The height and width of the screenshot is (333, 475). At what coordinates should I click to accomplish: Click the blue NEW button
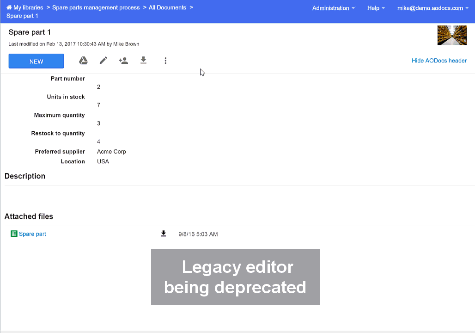coord(37,61)
